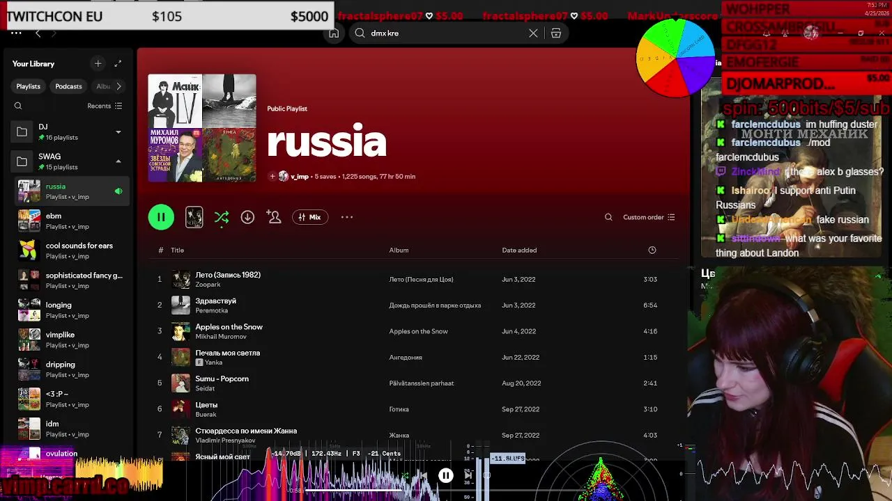
Task: Select the track Стюардесса по имени Жанна
Action: (246, 431)
